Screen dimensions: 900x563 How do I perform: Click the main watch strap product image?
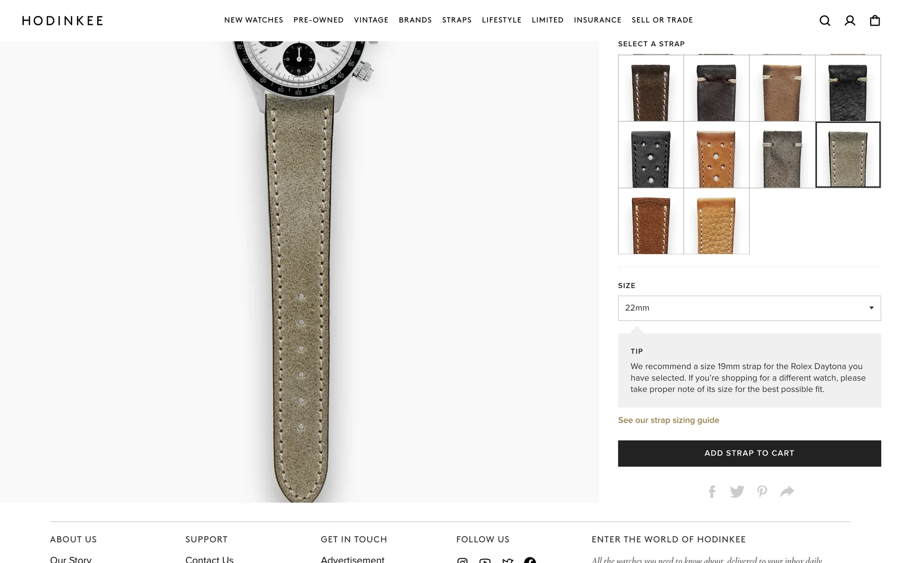tap(300, 272)
